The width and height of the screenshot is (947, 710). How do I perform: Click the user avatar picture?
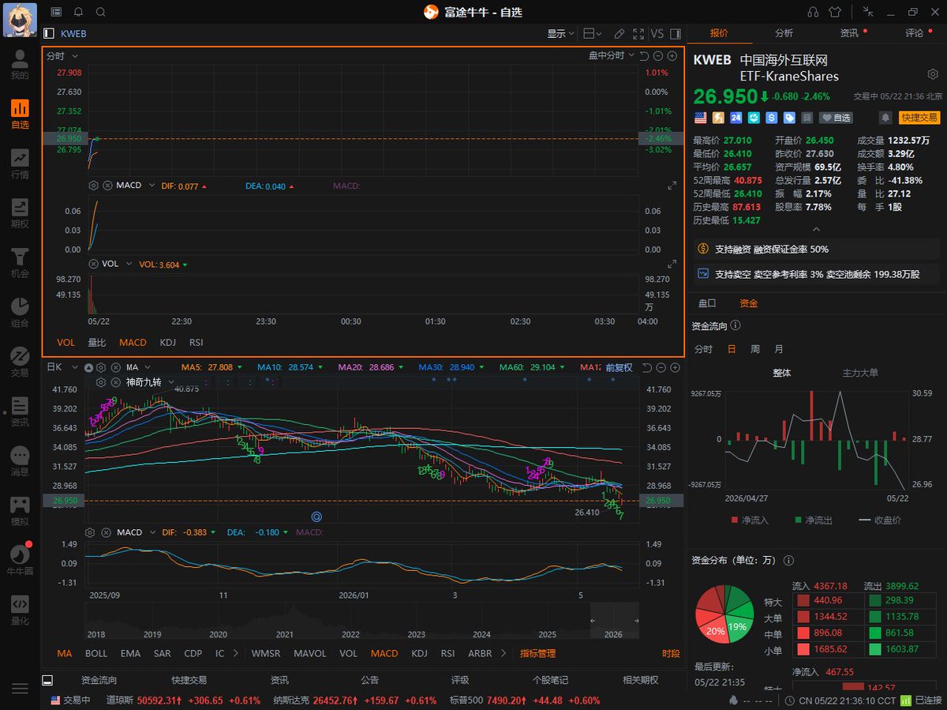[20, 20]
